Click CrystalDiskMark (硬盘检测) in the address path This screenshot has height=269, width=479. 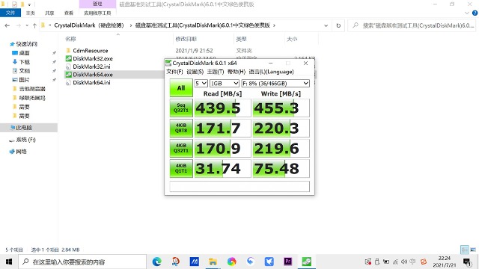pos(89,25)
